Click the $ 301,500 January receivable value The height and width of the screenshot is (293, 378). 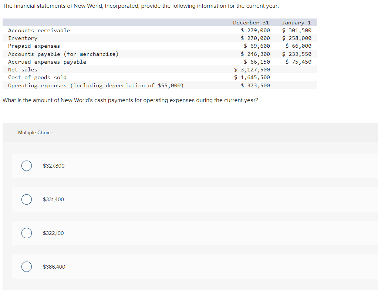pos(297,30)
